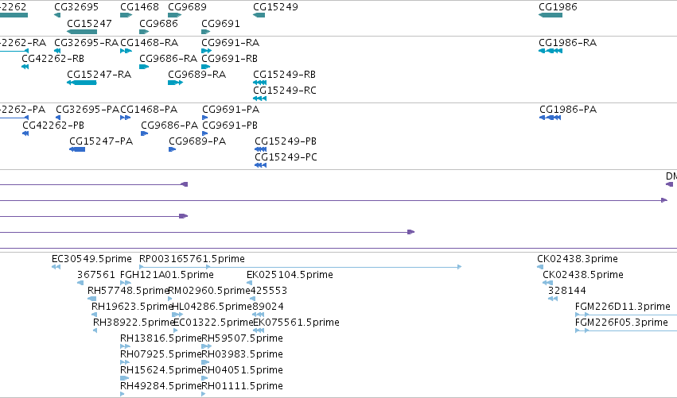Screen dimensions: 677x398
Task: Click protein CG9691-PB label
Action: pyautogui.click(x=230, y=126)
